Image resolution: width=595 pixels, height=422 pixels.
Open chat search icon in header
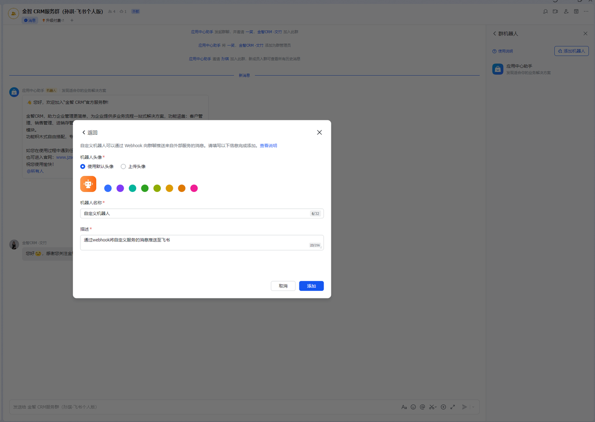point(545,12)
